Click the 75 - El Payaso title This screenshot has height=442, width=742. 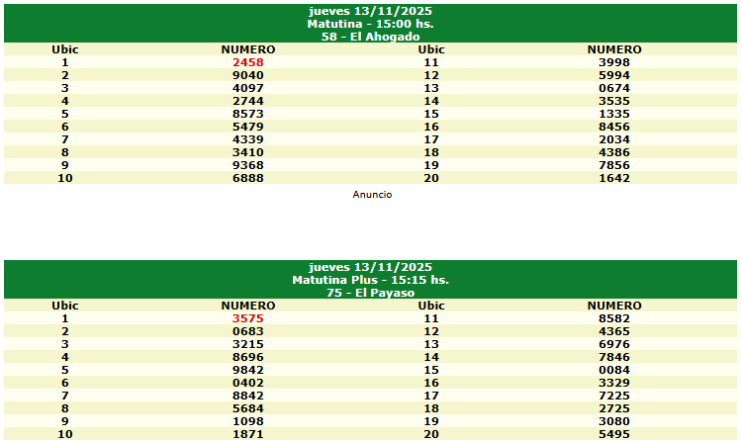(x=370, y=293)
